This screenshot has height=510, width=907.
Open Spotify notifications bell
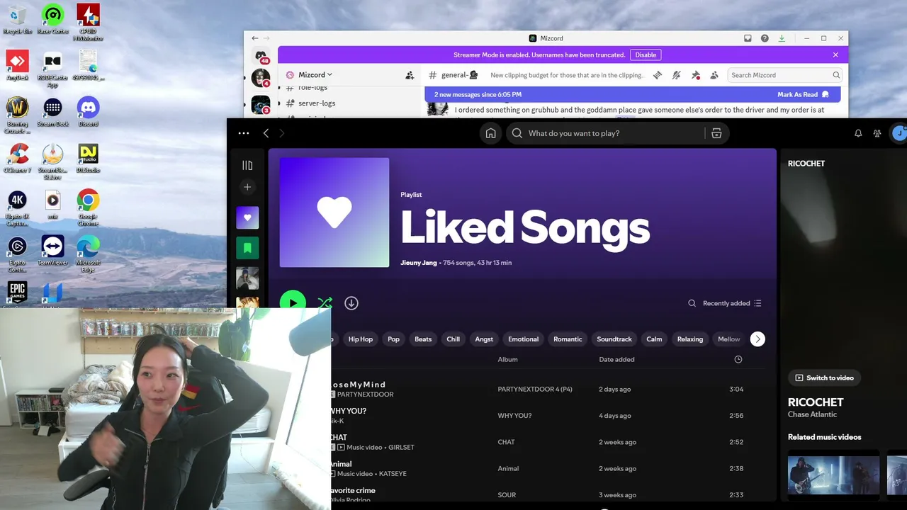(858, 133)
